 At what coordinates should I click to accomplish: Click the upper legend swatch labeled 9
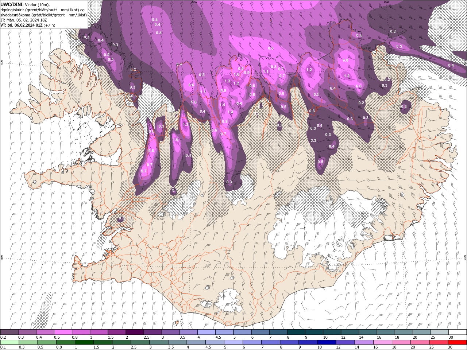pyautogui.click(x=314, y=332)
